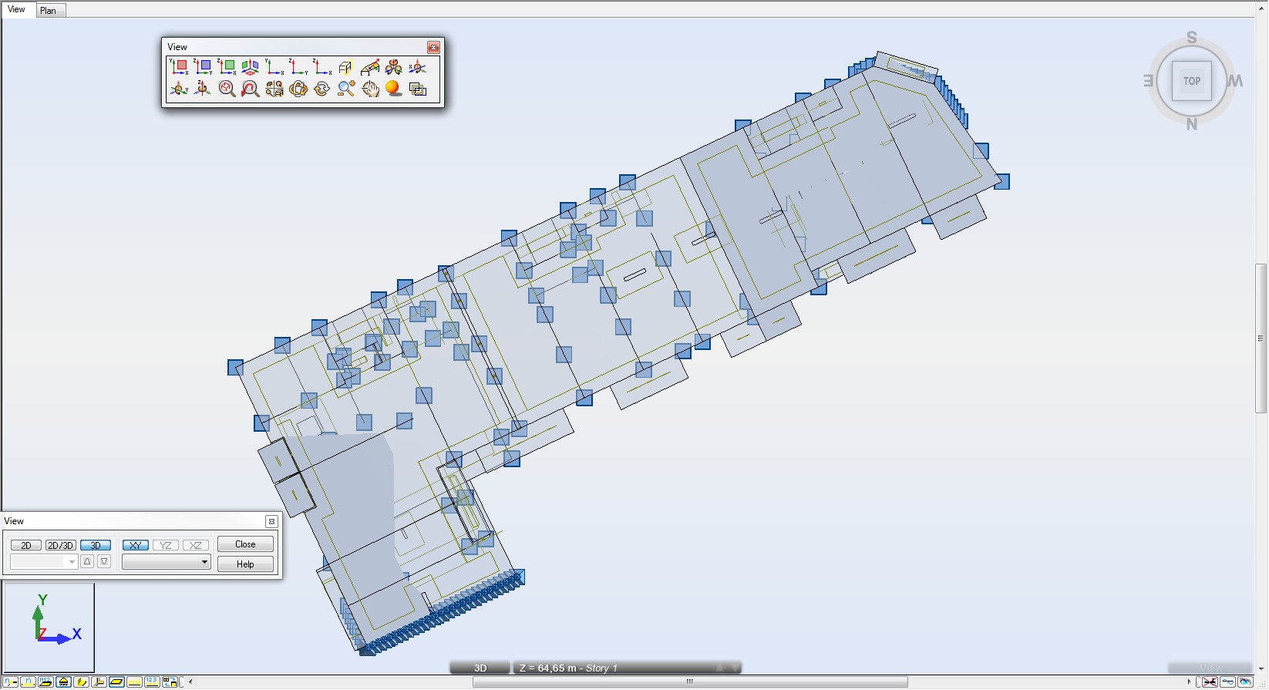Screen dimensions: 1269x690
Task: Toggle the orange sphere rendering icon
Action: 394,89
